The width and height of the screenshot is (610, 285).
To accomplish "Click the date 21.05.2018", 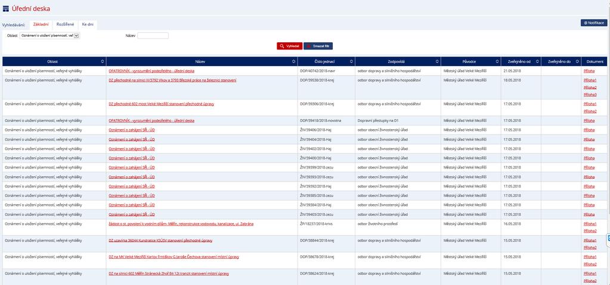I will [512, 71].
